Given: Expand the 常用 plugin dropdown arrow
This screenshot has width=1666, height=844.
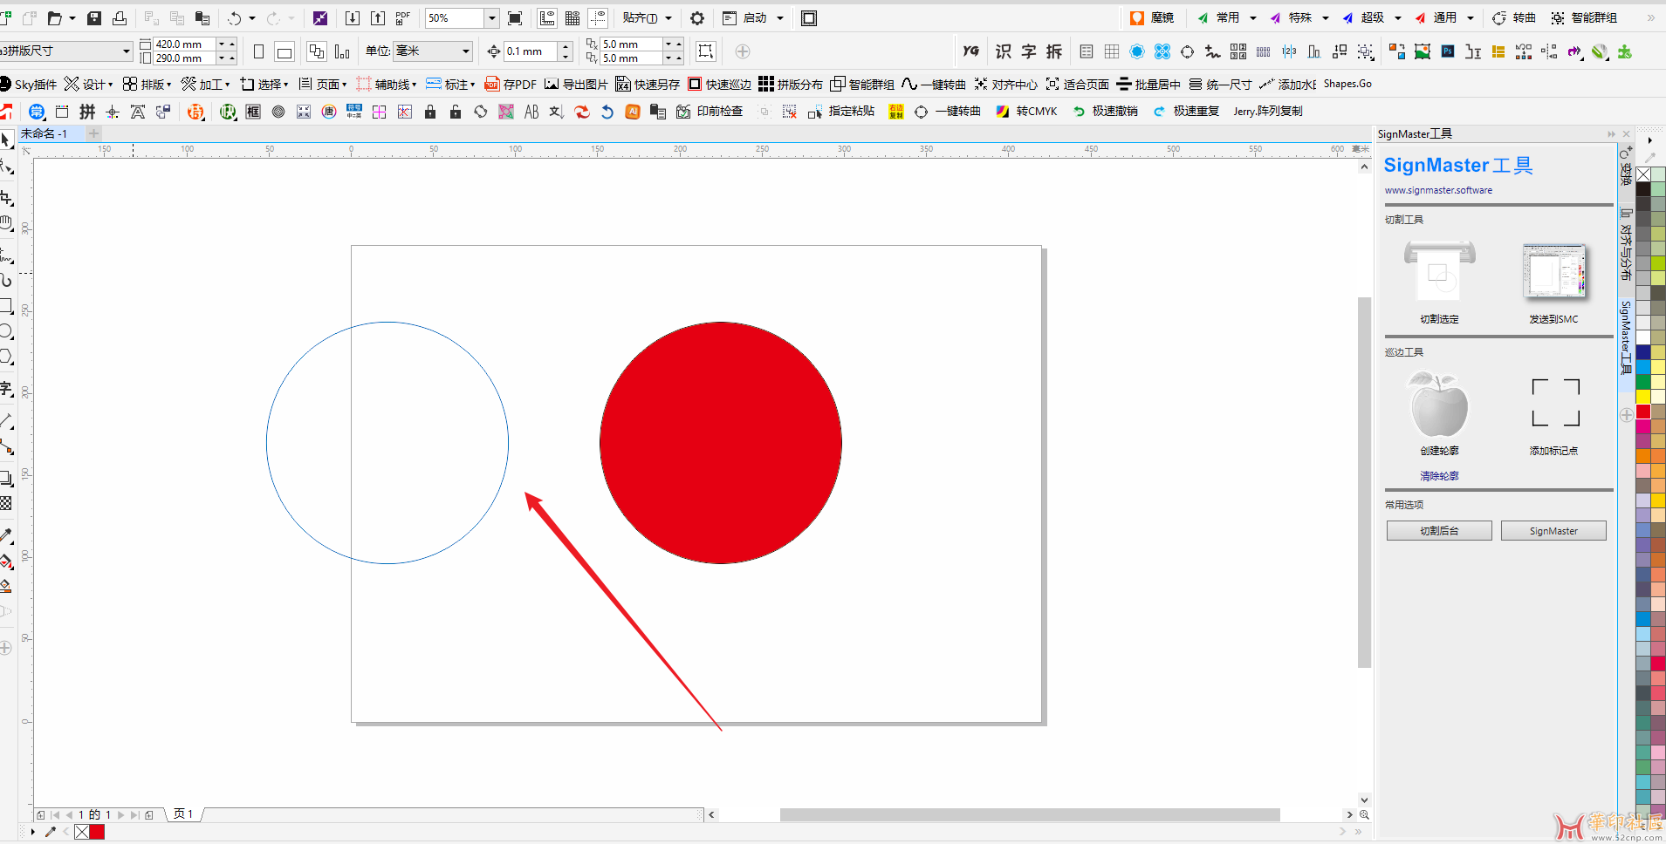Looking at the screenshot, I should tap(1253, 17).
